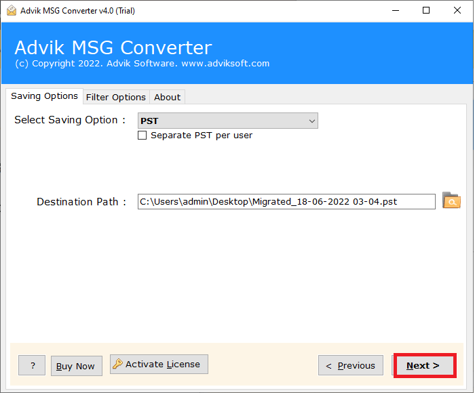This screenshot has width=475, height=393.
Task: Minimize the Advik MSG Converter window
Action: 396,11
